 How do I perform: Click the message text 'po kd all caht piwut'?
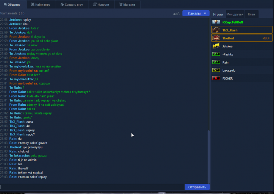(x=45, y=41)
